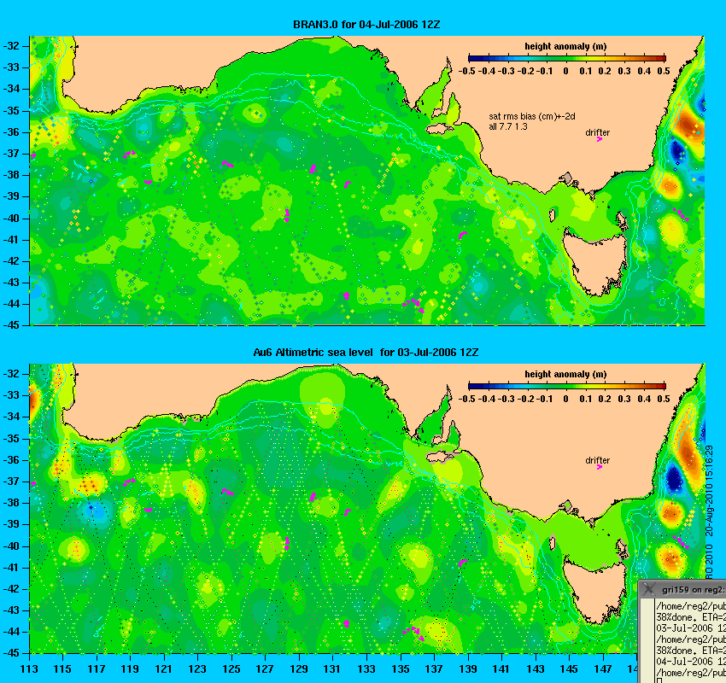Click the -40 latitude tick on the bottom plot
Image resolution: width=726 pixels, height=683 pixels.
click(x=11, y=546)
